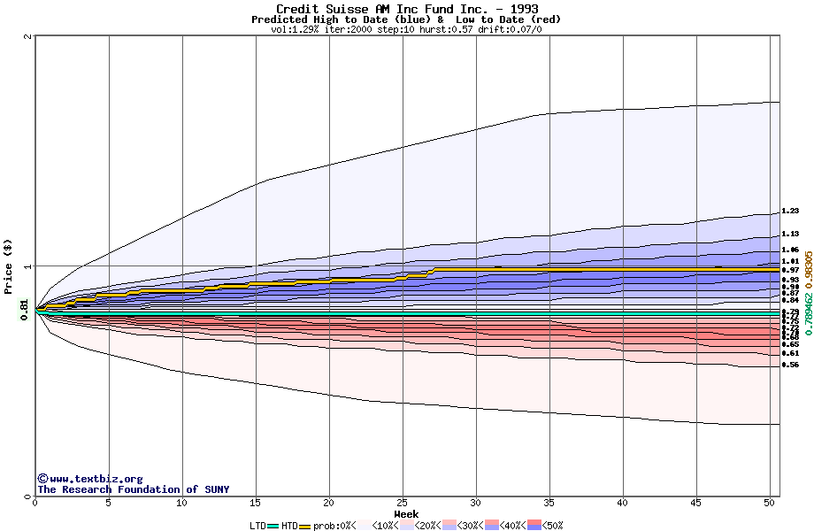Click the y-axis tick label 2
The width and height of the screenshot is (814, 531).
[28, 36]
